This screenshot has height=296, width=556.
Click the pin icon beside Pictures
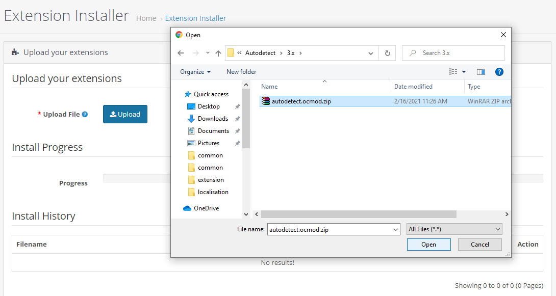(x=238, y=143)
